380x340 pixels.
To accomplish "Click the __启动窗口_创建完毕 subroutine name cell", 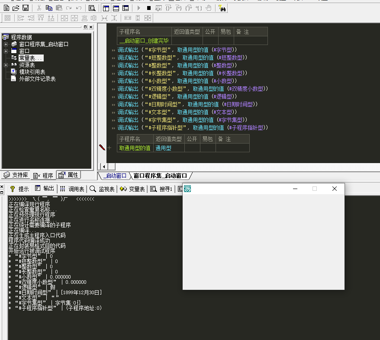I will 144,41.
